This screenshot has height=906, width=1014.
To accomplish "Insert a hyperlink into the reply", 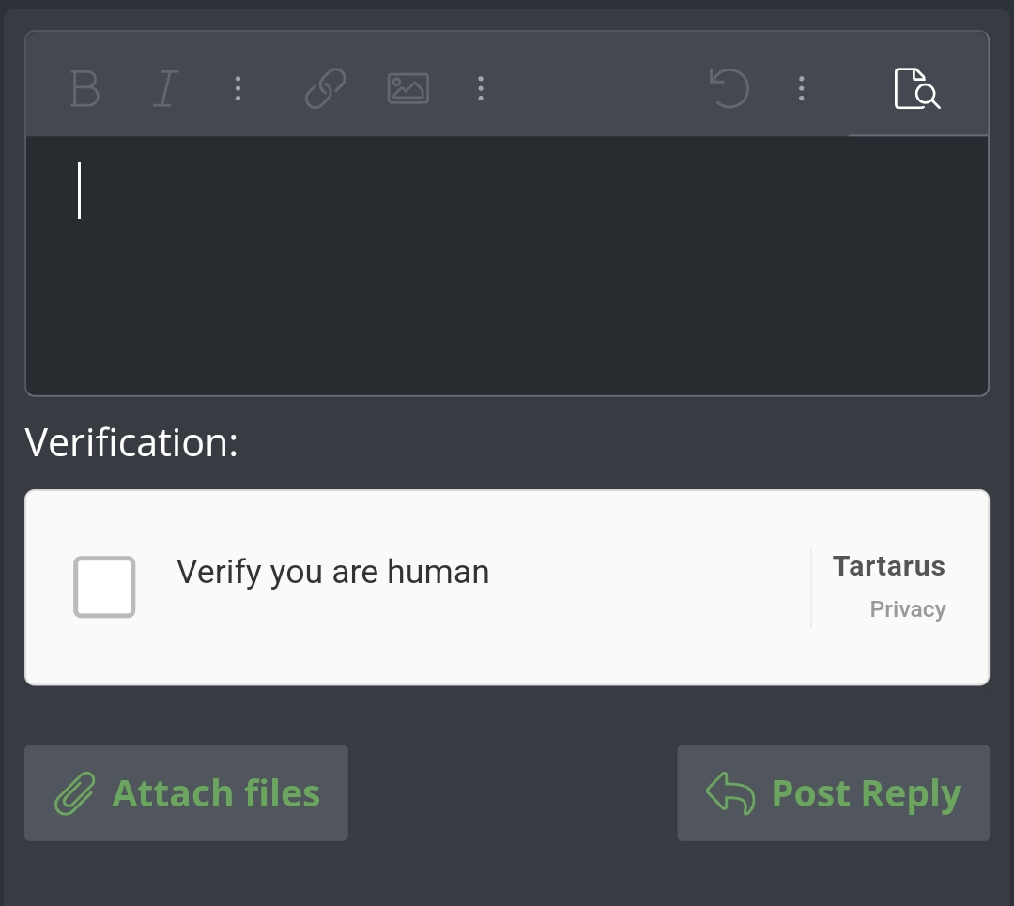I will tap(323, 89).
